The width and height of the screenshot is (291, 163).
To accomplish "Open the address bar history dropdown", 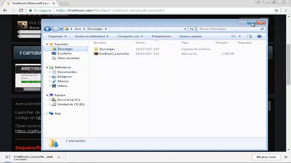I will [x=185, y=29].
